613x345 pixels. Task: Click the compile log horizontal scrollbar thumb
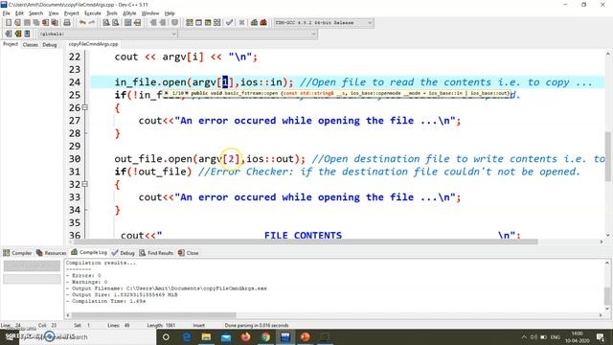point(153,315)
